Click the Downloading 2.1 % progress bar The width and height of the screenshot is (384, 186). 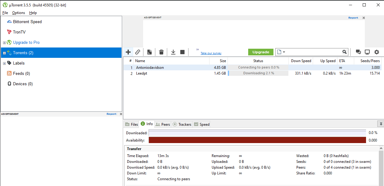[258, 73]
